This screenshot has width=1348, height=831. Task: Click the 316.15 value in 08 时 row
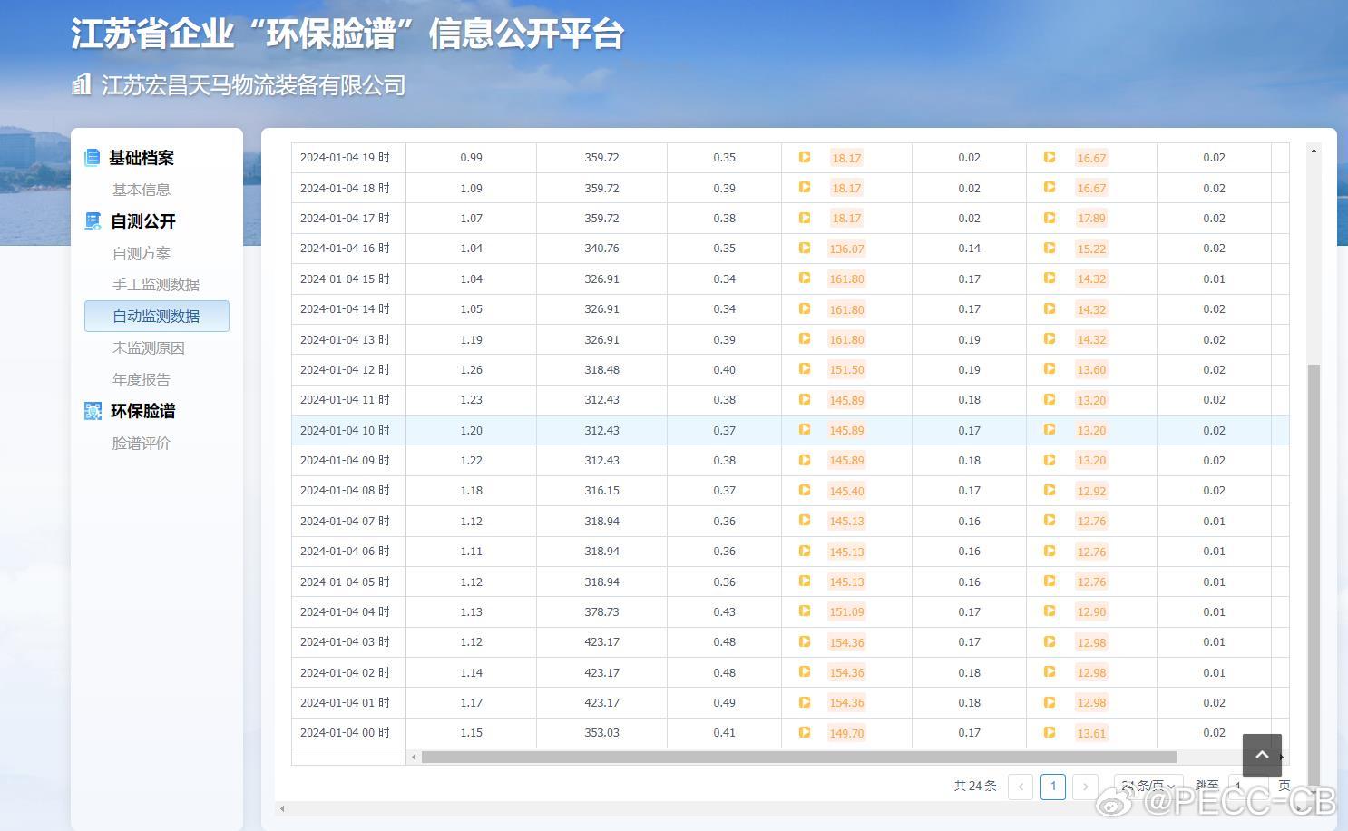click(x=601, y=490)
